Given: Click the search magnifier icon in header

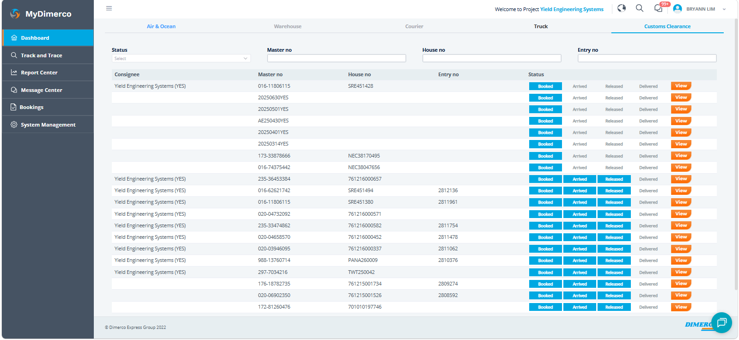Looking at the screenshot, I should pos(640,8).
